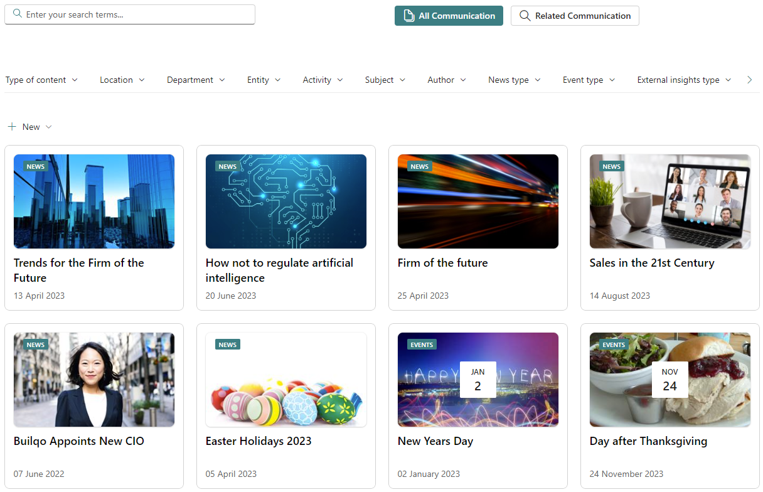Click the date 25 April 2023
Screen dimensions: 763x492
423,296
